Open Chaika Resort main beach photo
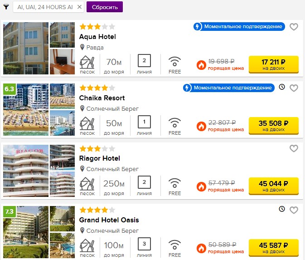305x260 pixels. [26, 110]
